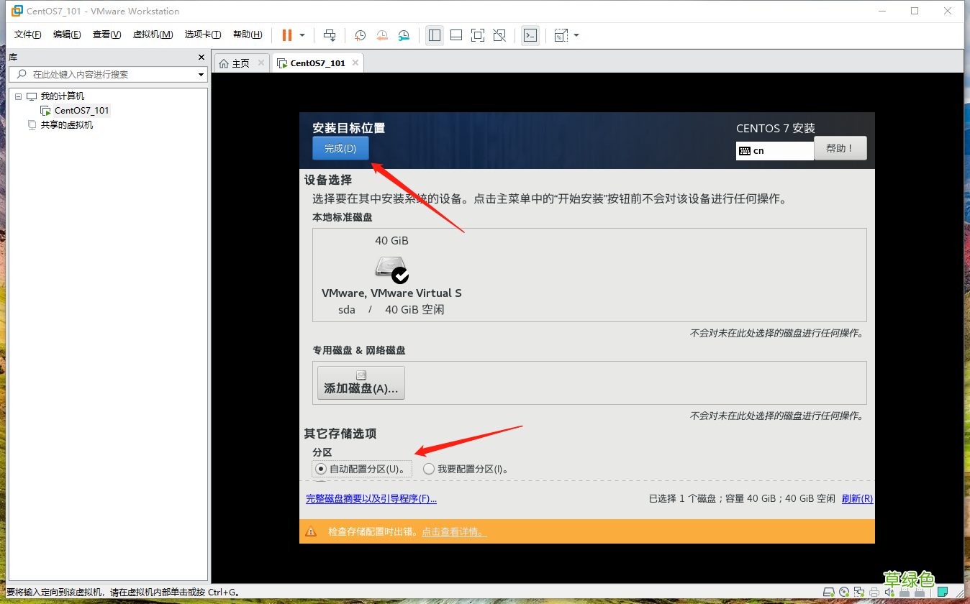Image resolution: width=970 pixels, height=604 pixels.
Task: Expand the library search filter dropdown
Action: (201, 74)
